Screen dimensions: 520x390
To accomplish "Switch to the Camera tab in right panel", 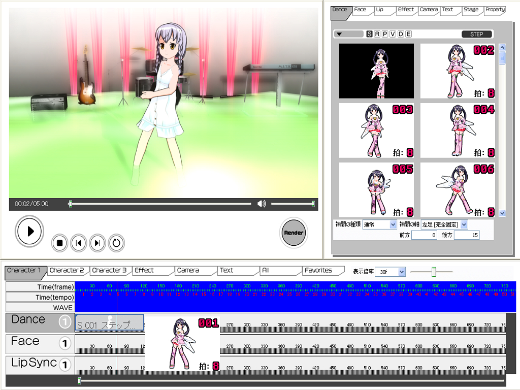I will click(429, 10).
